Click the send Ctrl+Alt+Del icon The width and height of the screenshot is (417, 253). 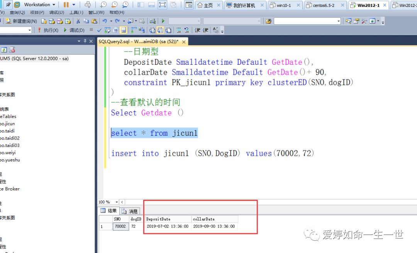pos(88,5)
